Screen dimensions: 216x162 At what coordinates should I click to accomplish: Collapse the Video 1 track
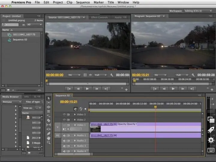pos(75,125)
